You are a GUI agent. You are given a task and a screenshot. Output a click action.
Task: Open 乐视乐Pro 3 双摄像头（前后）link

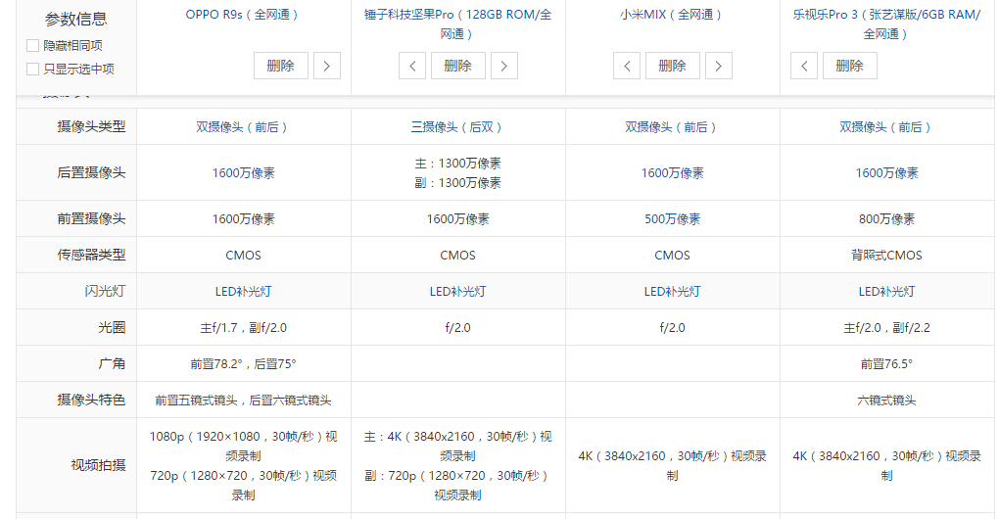coord(886,127)
